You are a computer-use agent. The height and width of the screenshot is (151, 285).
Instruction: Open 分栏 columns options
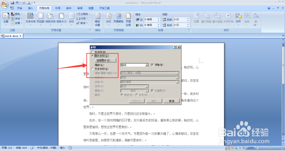(x=71, y=19)
